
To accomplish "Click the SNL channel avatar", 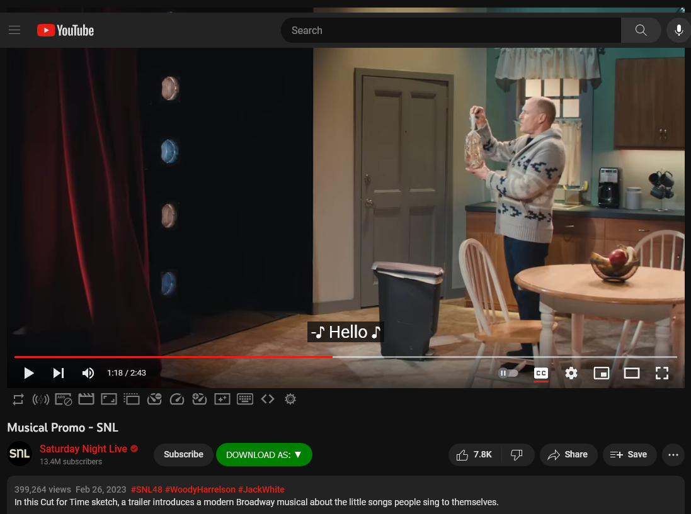I will tap(20, 454).
